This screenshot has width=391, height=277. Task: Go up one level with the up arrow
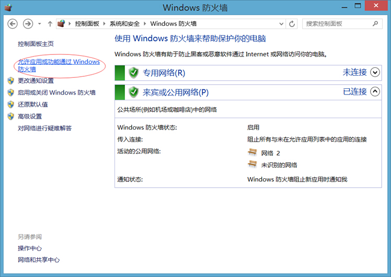click(x=50, y=24)
